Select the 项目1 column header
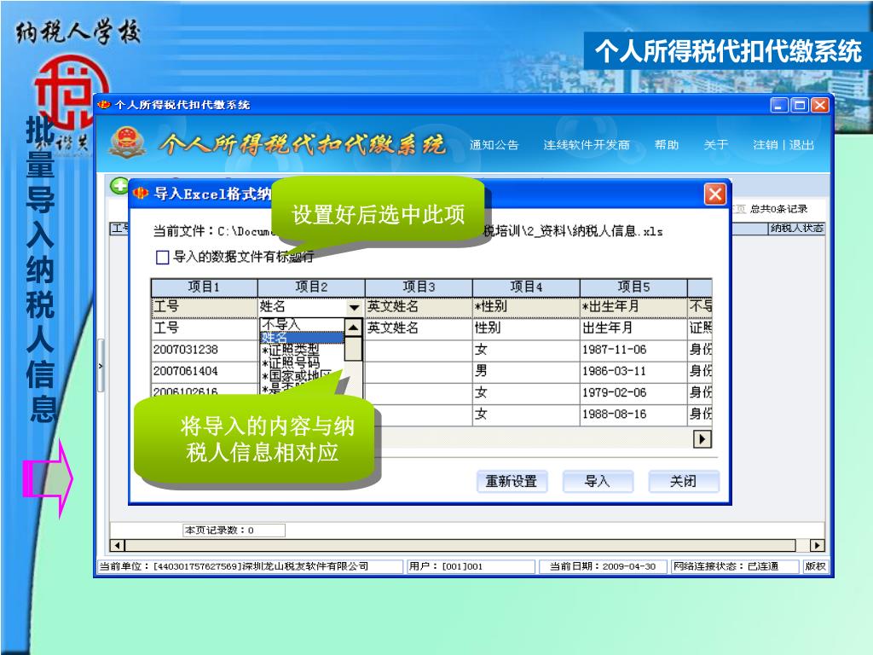Screen dimensions: 873x655 [204, 287]
